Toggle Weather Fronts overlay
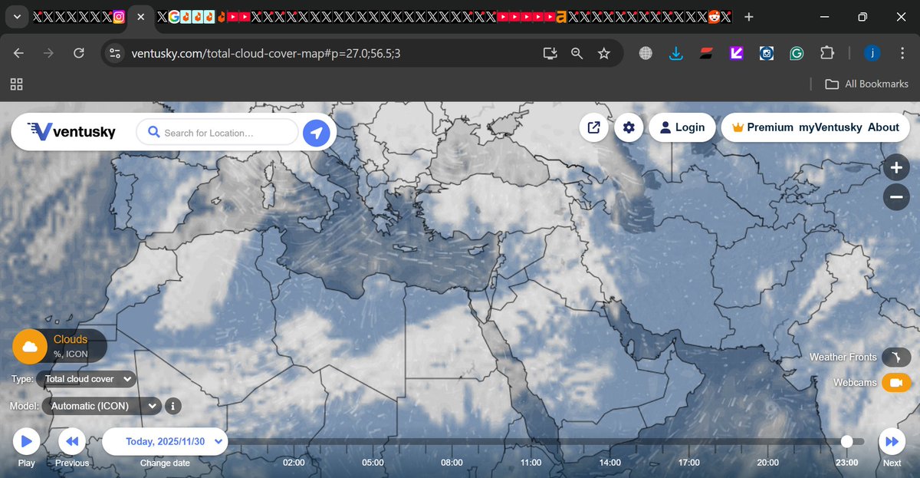Screen dimensions: 920x478 (x=896, y=357)
